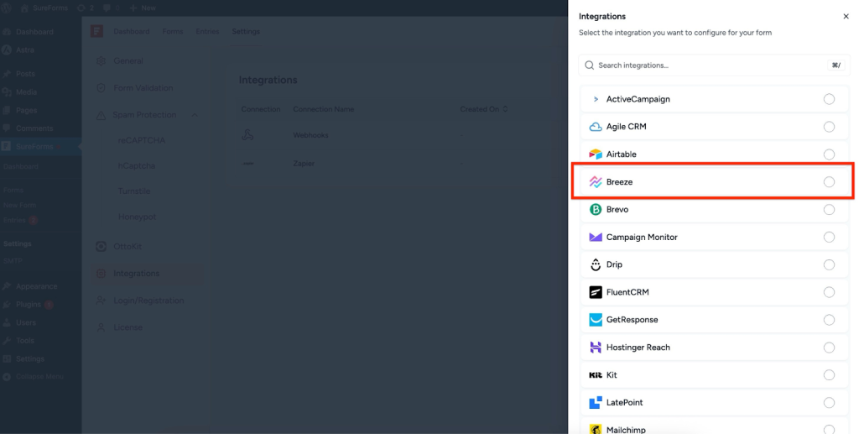
Task: Click the FluentCRM black logo icon
Action: [596, 292]
